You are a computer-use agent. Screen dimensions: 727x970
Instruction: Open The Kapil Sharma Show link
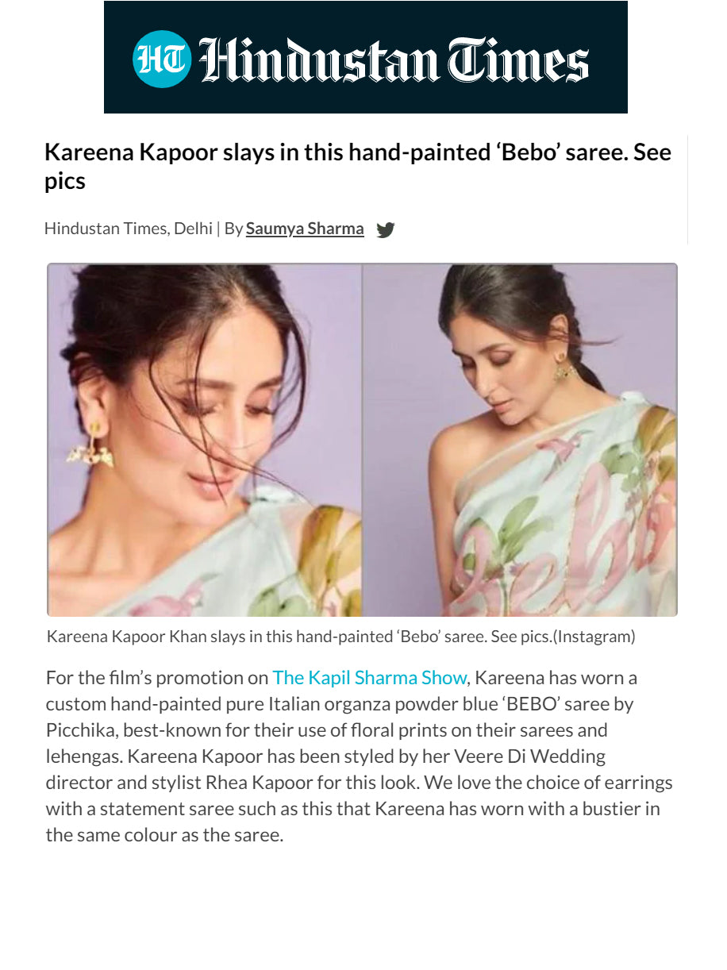coord(369,678)
